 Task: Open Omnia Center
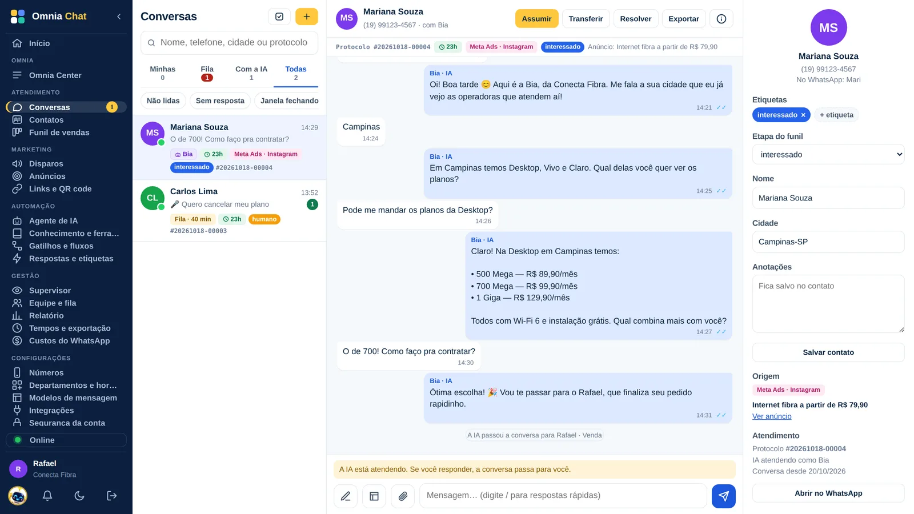[66, 75]
